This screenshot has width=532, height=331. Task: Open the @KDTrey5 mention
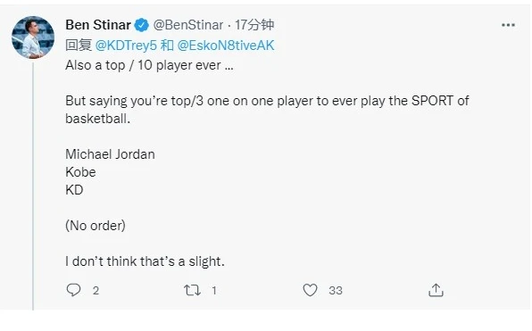point(126,46)
